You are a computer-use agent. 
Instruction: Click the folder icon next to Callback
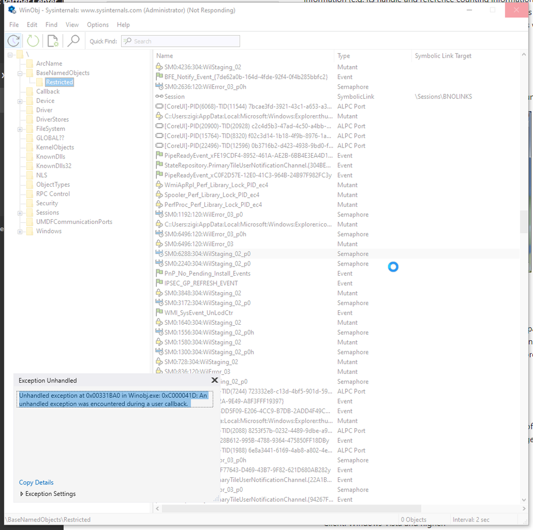click(x=30, y=91)
